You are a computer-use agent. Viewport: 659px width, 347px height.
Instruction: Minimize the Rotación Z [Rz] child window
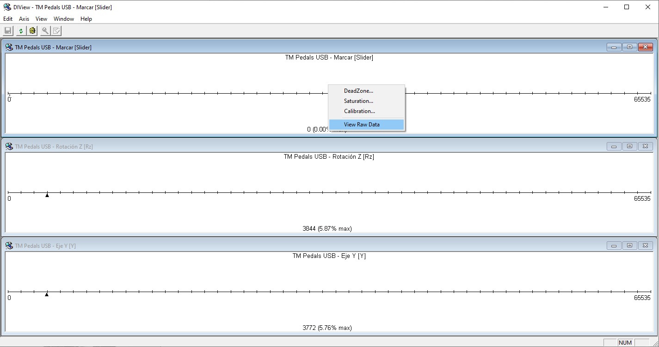point(614,146)
